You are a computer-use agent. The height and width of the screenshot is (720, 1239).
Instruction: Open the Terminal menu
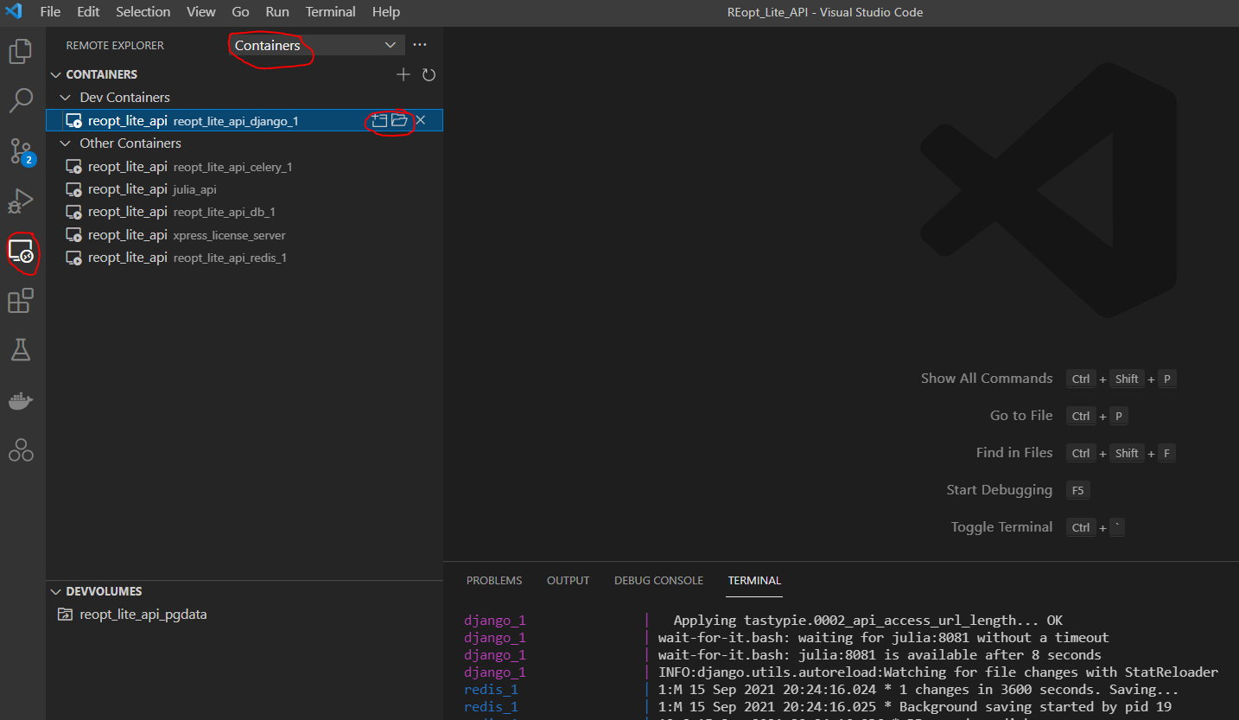click(x=330, y=12)
